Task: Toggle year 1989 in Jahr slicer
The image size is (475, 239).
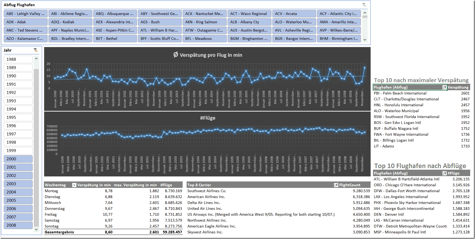Action: pos(18,67)
